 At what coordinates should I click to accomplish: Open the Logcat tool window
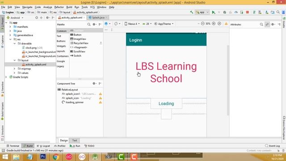click(x=43, y=146)
